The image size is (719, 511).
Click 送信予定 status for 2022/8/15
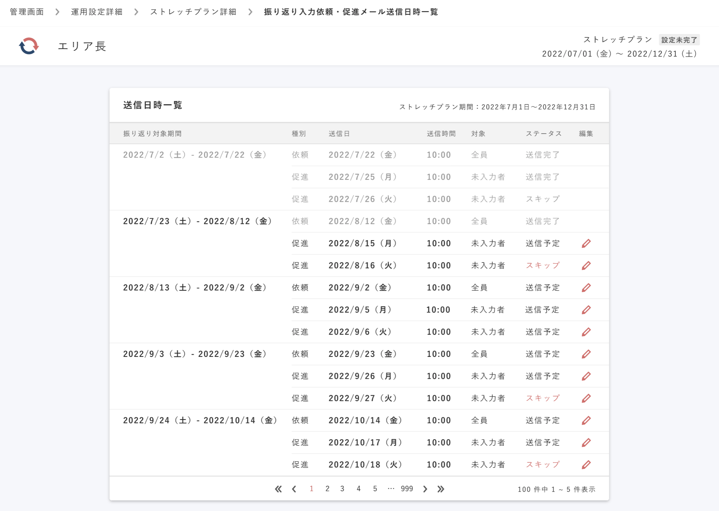tap(543, 243)
